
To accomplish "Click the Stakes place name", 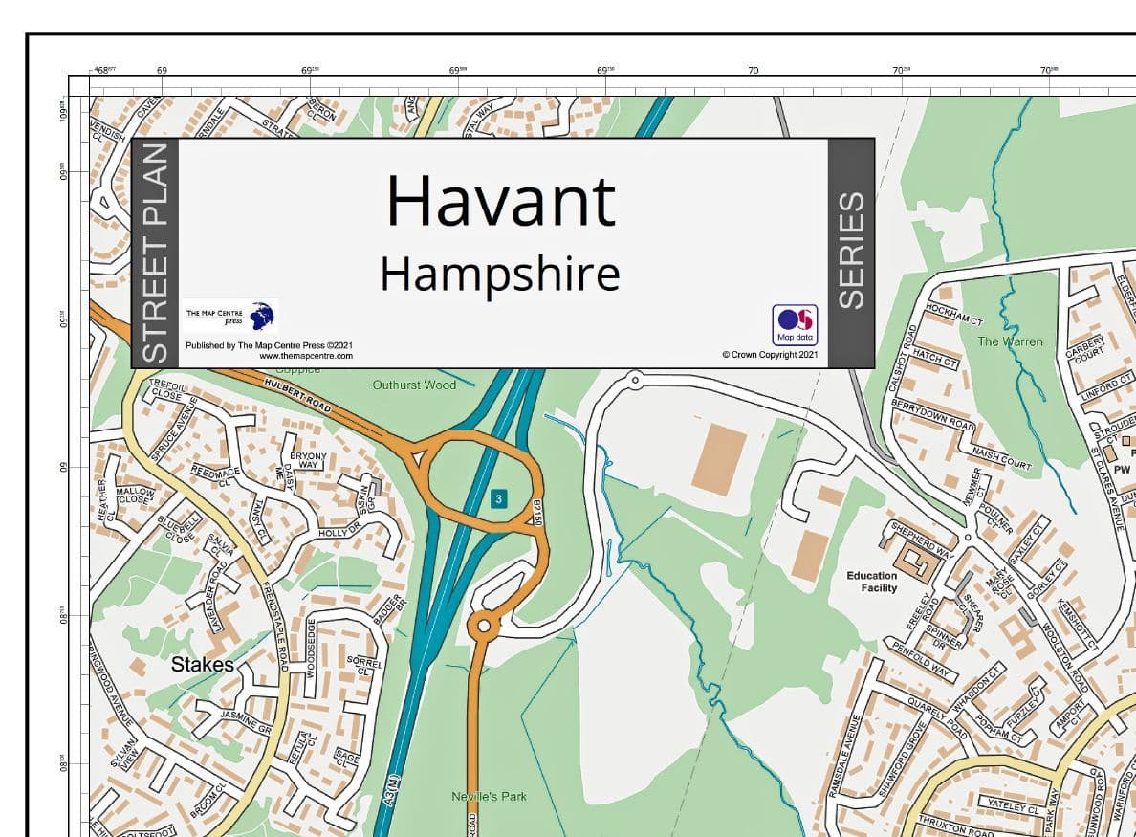I will tap(203, 665).
